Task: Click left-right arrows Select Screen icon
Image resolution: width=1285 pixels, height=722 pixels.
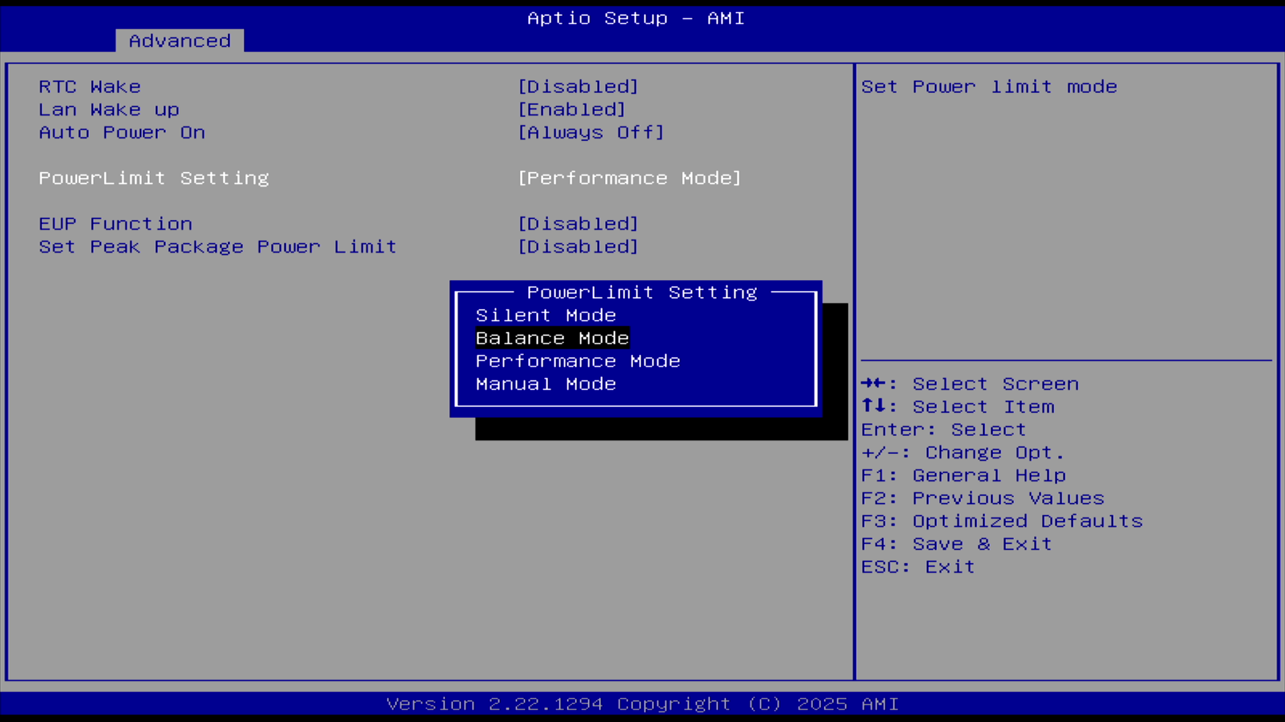Action: click(x=873, y=383)
